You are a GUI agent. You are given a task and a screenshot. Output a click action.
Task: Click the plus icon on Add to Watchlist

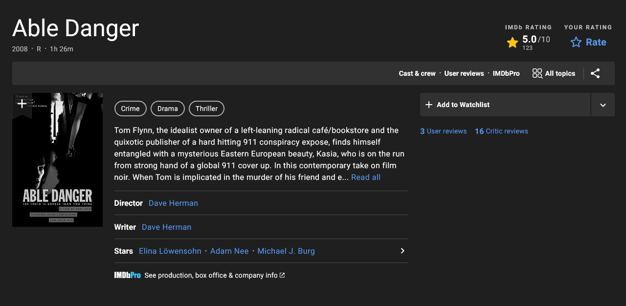(x=429, y=105)
